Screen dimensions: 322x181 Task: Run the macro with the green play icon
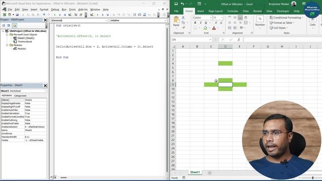tap(55, 15)
